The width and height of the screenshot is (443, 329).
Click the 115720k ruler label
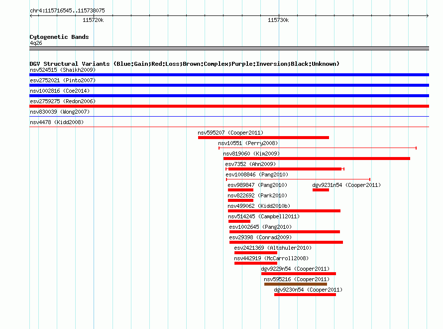[x=93, y=20]
